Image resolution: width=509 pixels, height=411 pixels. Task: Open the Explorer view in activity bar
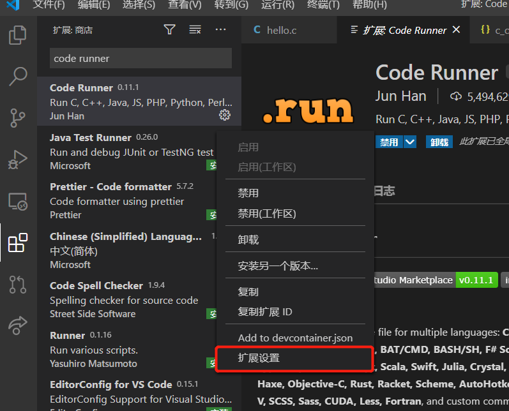pyautogui.click(x=18, y=35)
